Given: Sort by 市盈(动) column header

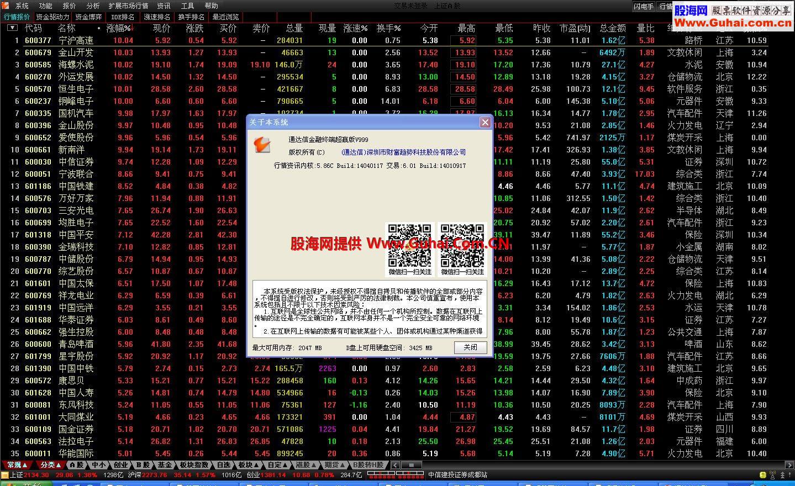Looking at the screenshot, I should coord(575,28).
